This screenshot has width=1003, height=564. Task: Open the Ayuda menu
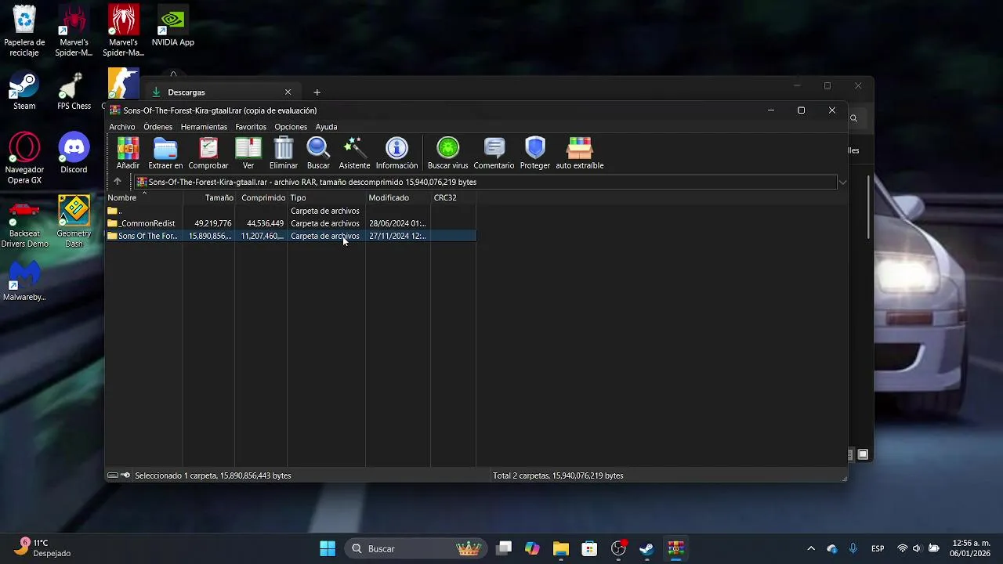point(326,127)
